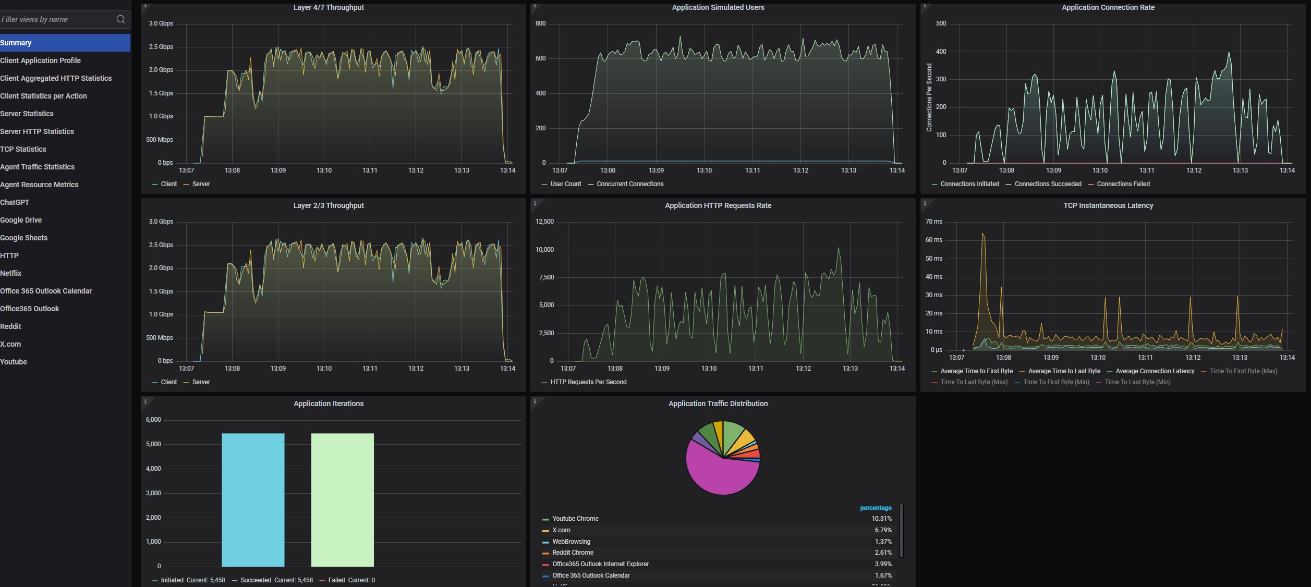Open the Application Connection Rate title menu
The height and width of the screenshot is (587, 1311).
click(x=1108, y=7)
